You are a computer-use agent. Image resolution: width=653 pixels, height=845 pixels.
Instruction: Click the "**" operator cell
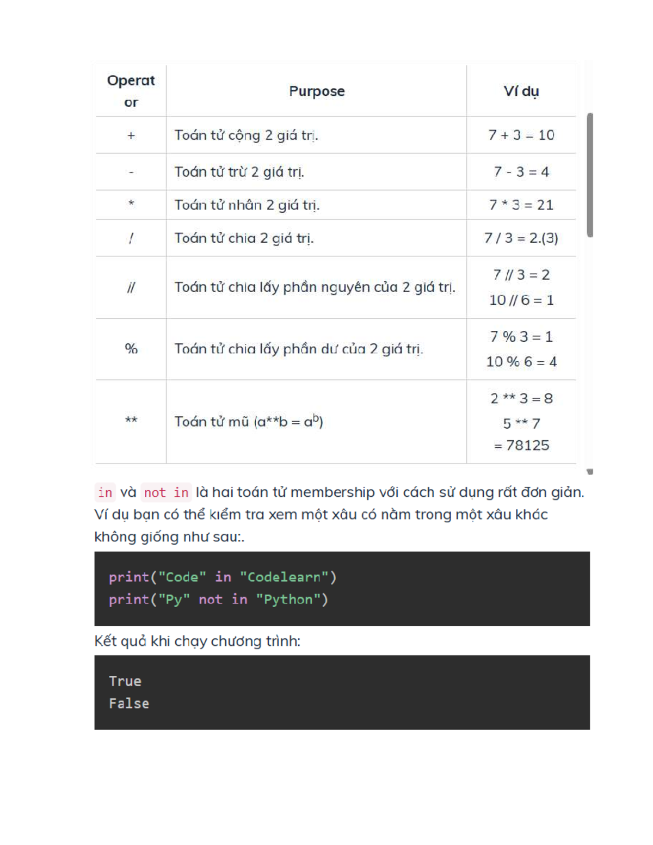point(131,421)
